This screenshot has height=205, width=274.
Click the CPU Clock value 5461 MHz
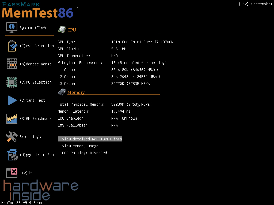pyautogui.click(x=120, y=49)
